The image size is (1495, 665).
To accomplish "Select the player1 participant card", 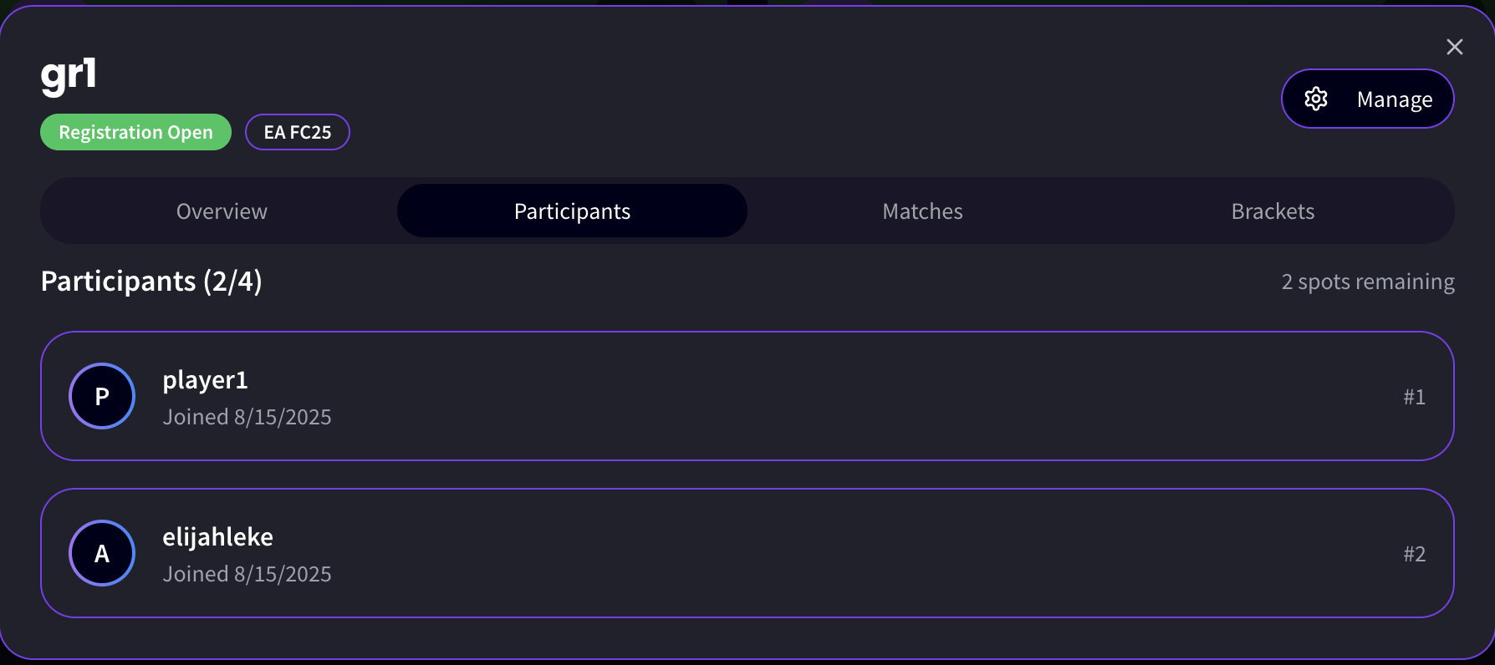I will pyautogui.click(x=747, y=396).
